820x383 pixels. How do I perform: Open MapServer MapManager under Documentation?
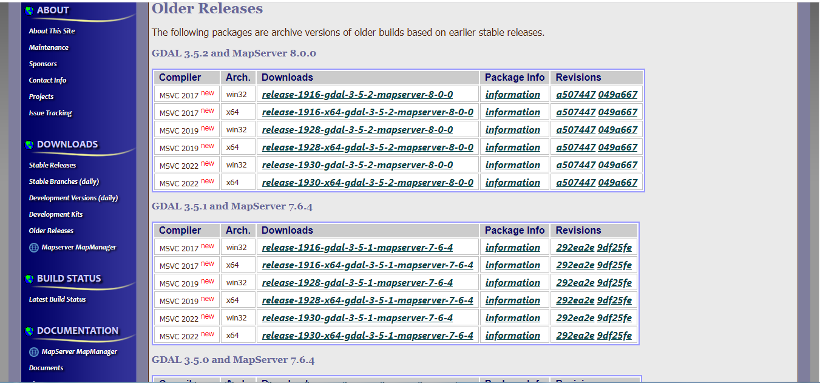coord(80,352)
